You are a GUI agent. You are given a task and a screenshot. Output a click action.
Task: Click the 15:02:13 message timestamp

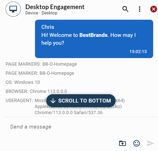click(x=138, y=52)
